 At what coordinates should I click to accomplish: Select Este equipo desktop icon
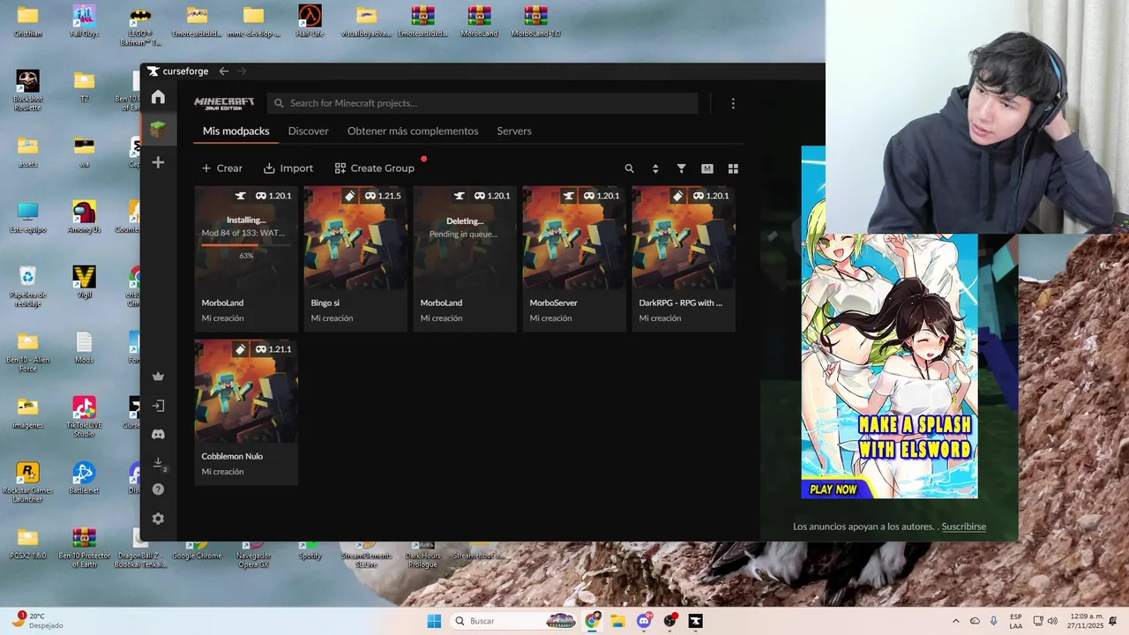point(27,217)
